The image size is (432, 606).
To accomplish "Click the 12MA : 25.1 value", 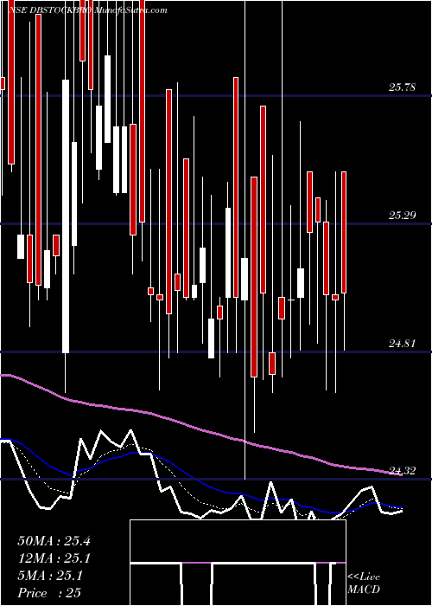I will (54, 558).
